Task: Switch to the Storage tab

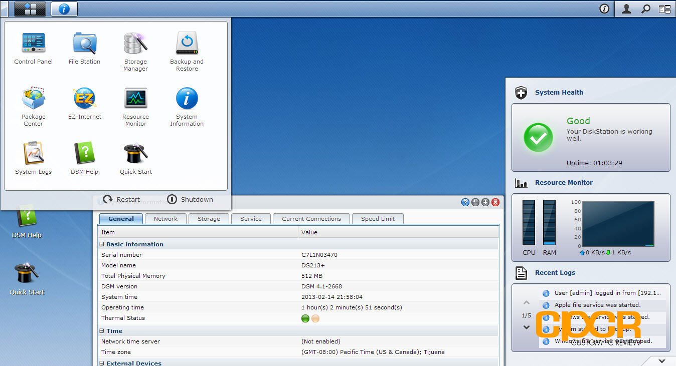Action: pyautogui.click(x=209, y=219)
